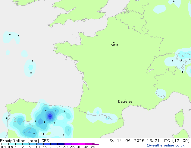The width and height of the screenshot is (191, 148).
Task: Click the legend value 0.1
Action: click(3, 147)
